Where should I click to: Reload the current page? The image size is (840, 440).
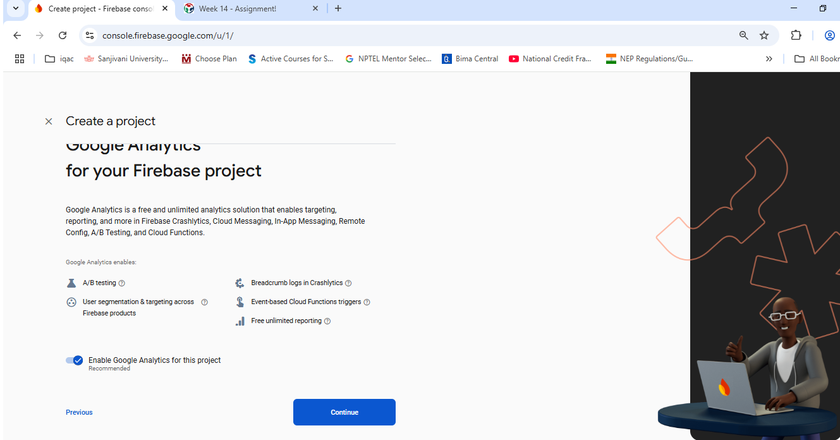63,35
